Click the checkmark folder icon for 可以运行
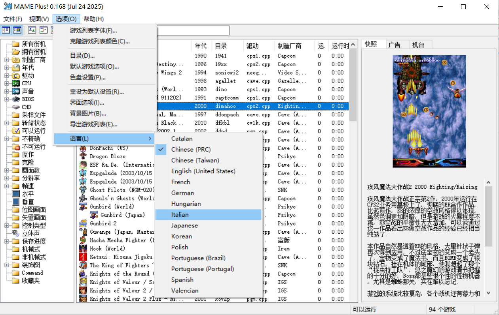This screenshot has width=499, height=315. (15, 131)
